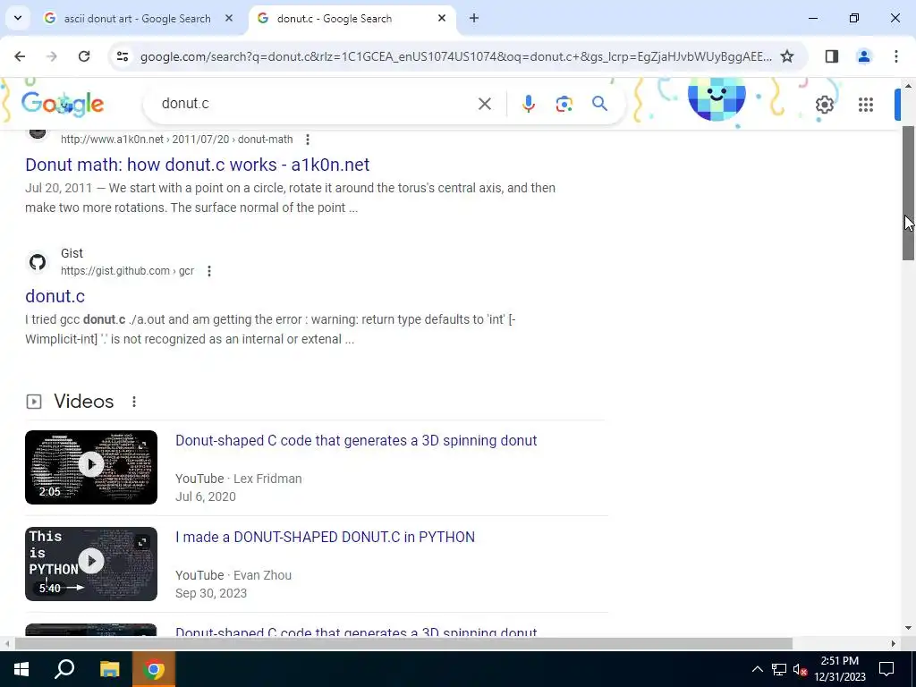The image size is (916, 687).
Task: Click the horizontal scrollbar thumb
Action: point(403,643)
